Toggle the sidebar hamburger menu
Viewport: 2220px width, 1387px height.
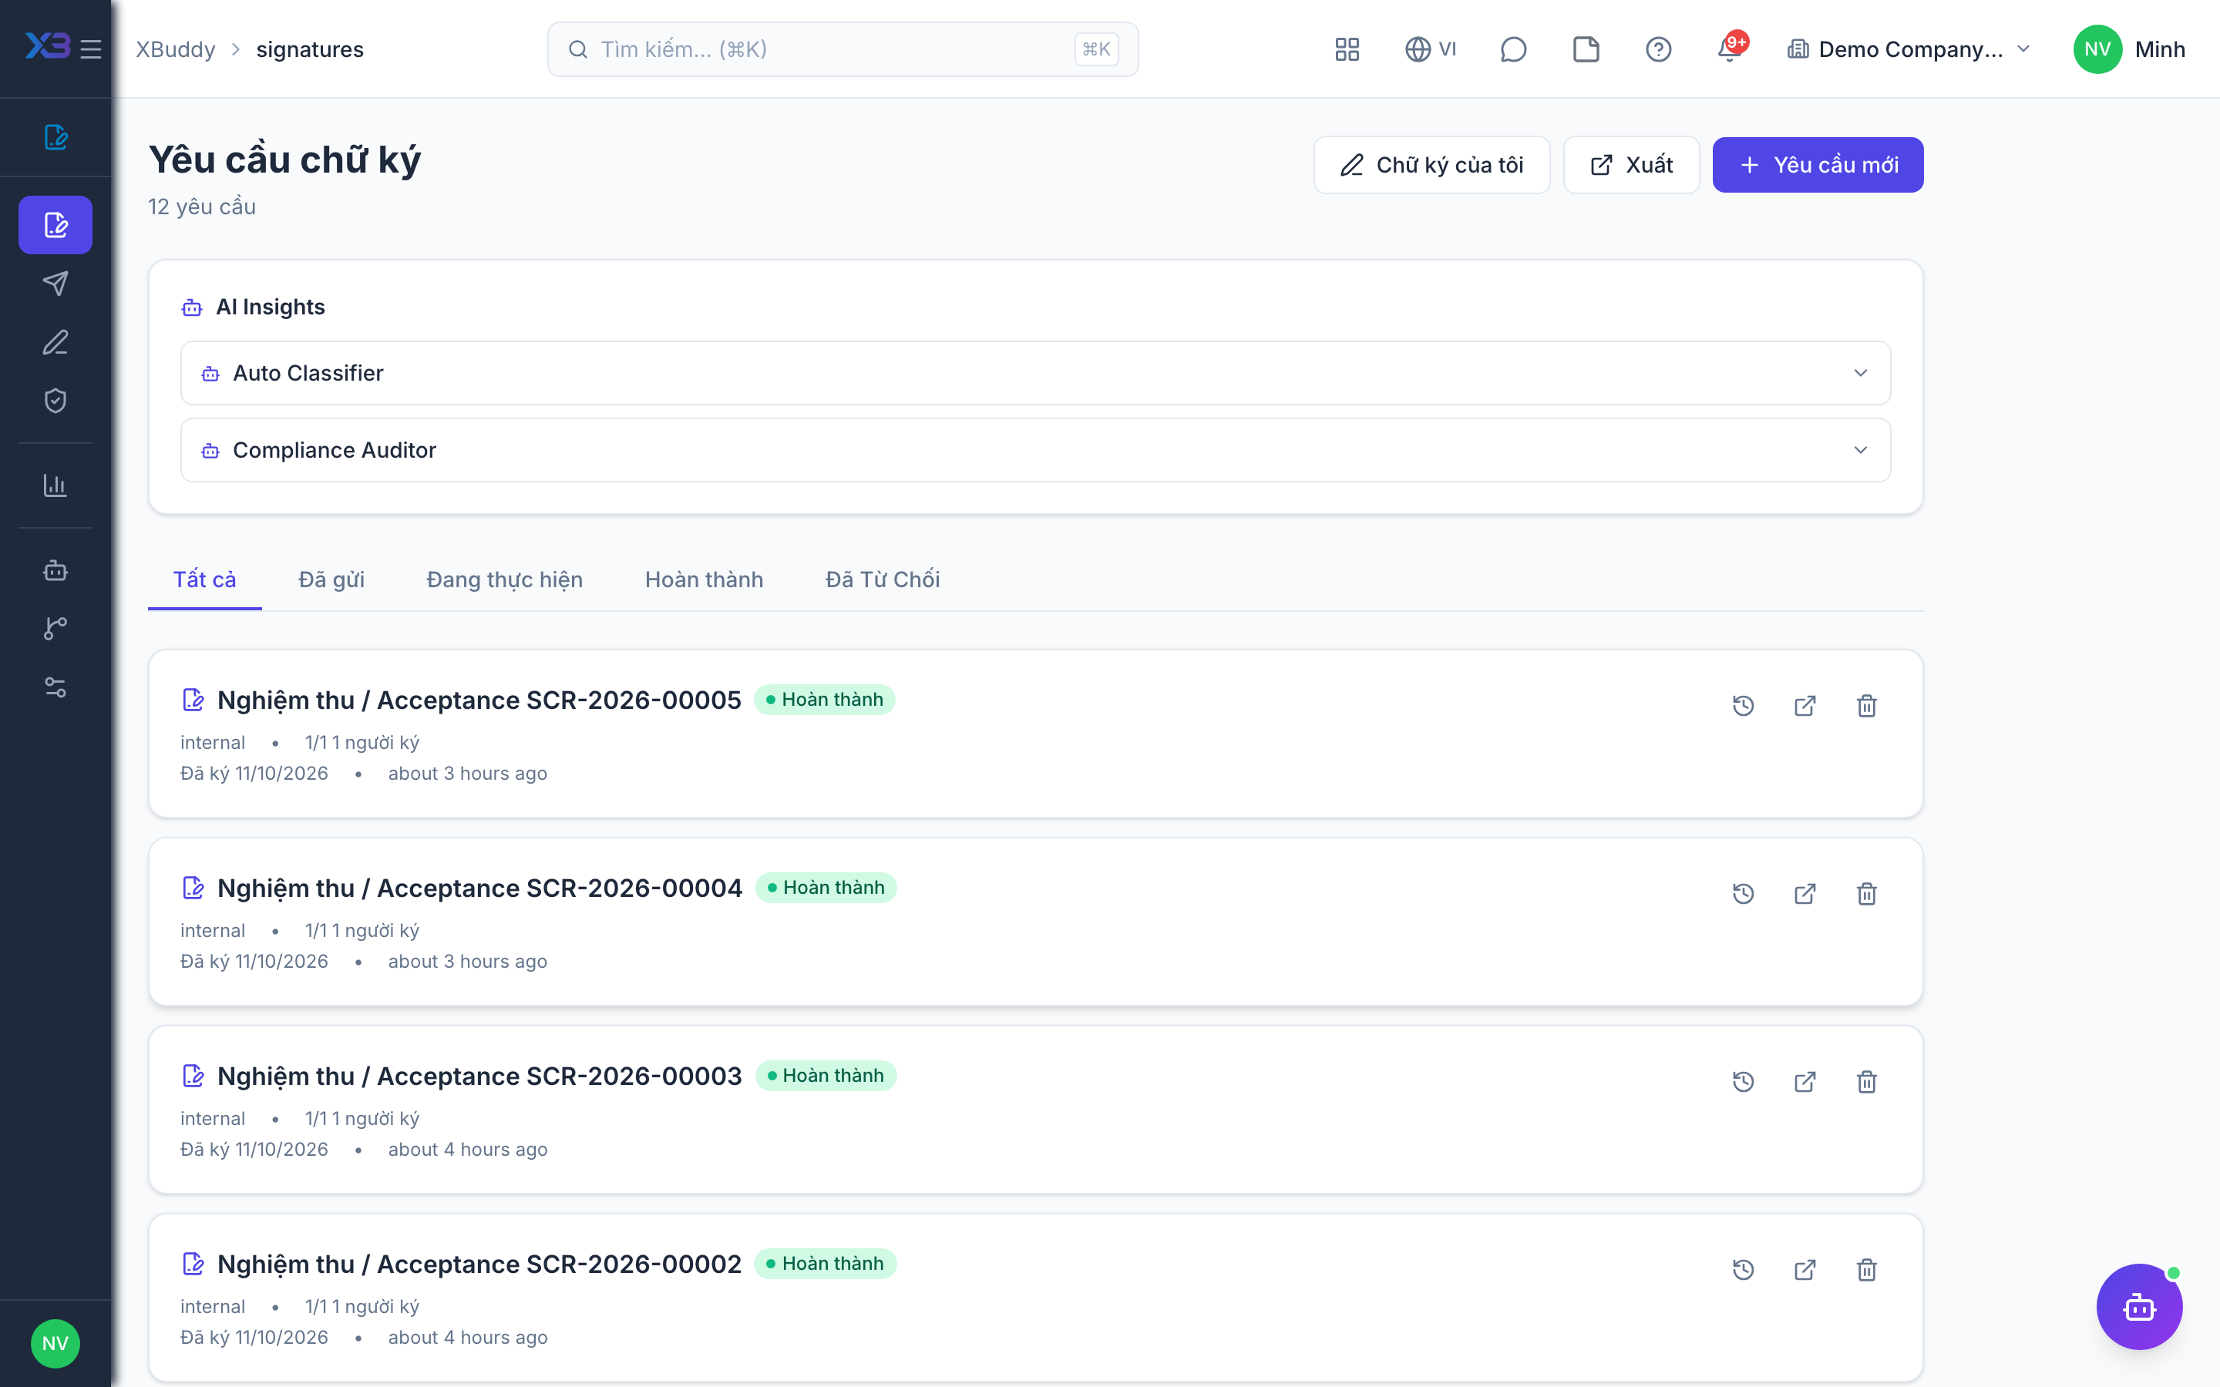coord(91,49)
